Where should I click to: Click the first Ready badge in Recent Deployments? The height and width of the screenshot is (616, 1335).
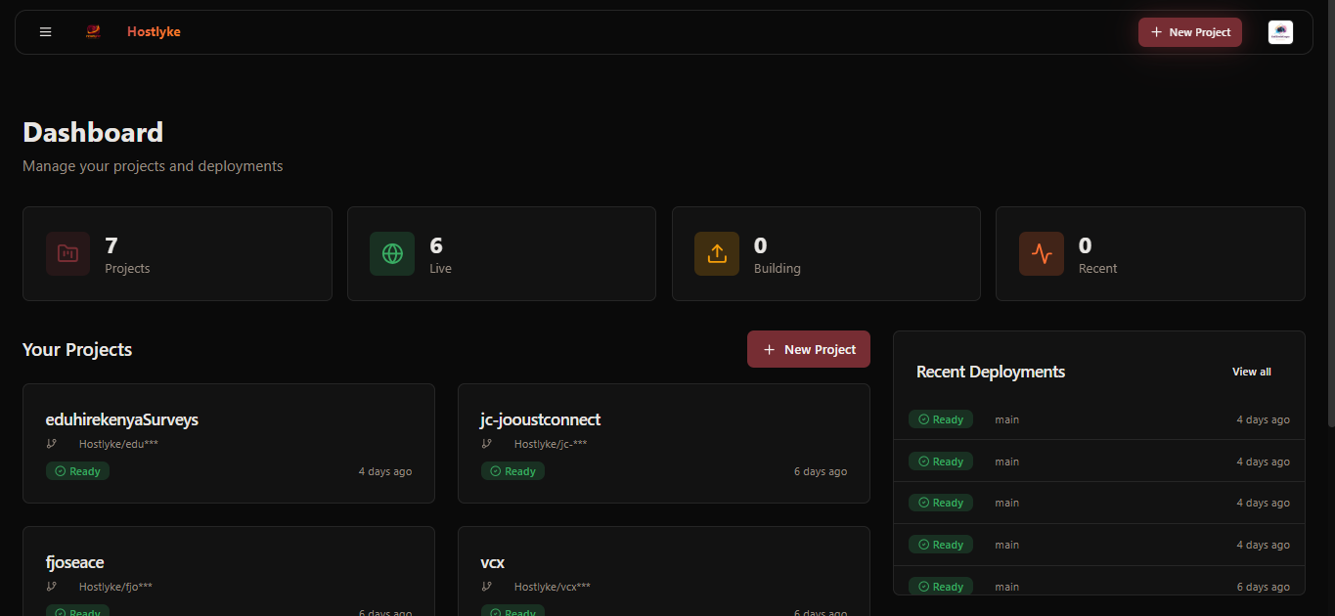click(x=940, y=418)
